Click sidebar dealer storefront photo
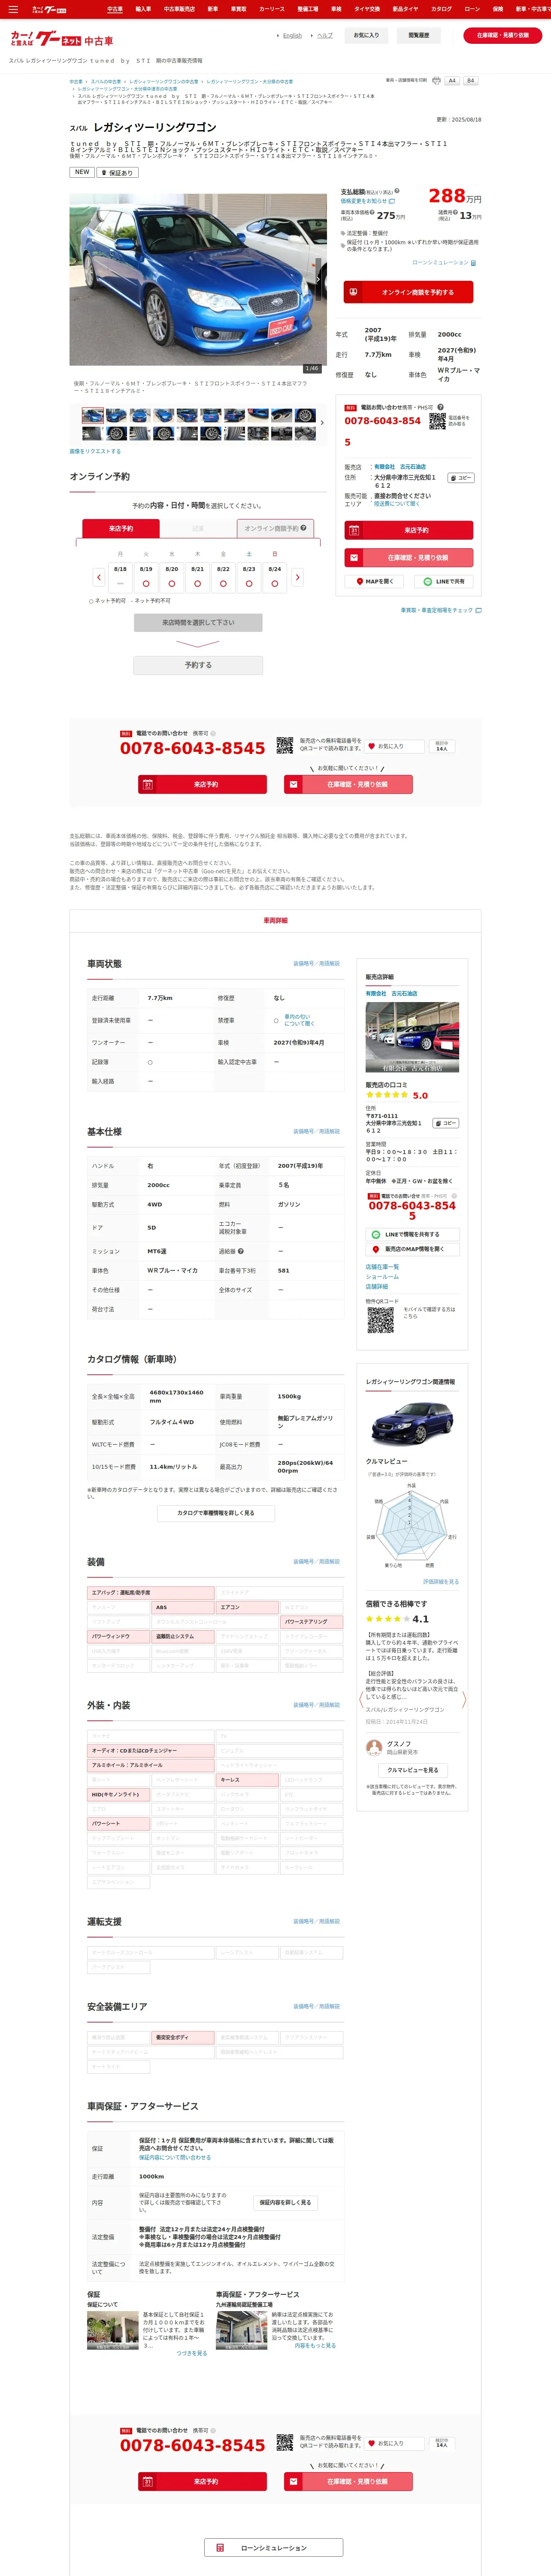Screen dimensions: 551x2576 (x=412, y=1037)
